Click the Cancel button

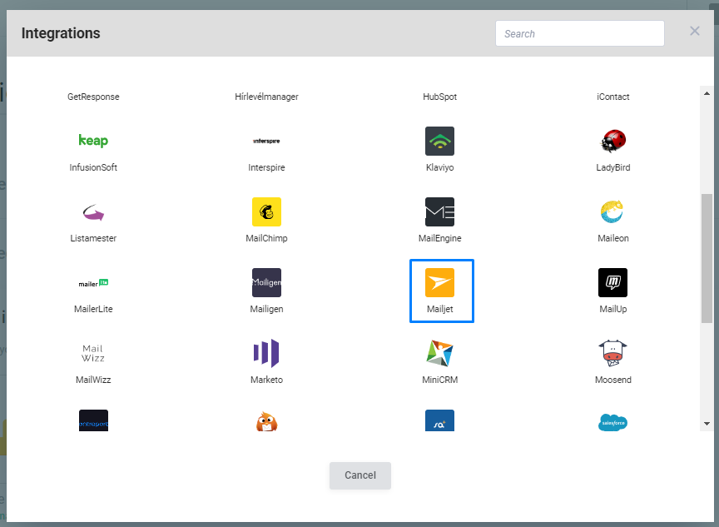coord(360,475)
